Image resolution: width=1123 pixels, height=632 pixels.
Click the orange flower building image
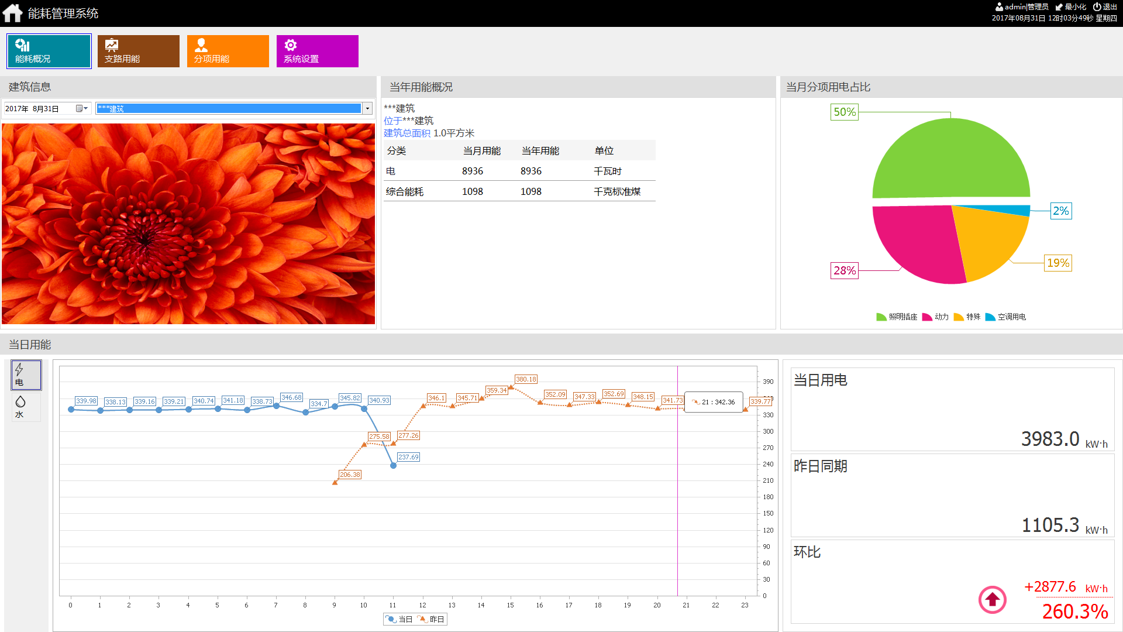click(188, 224)
